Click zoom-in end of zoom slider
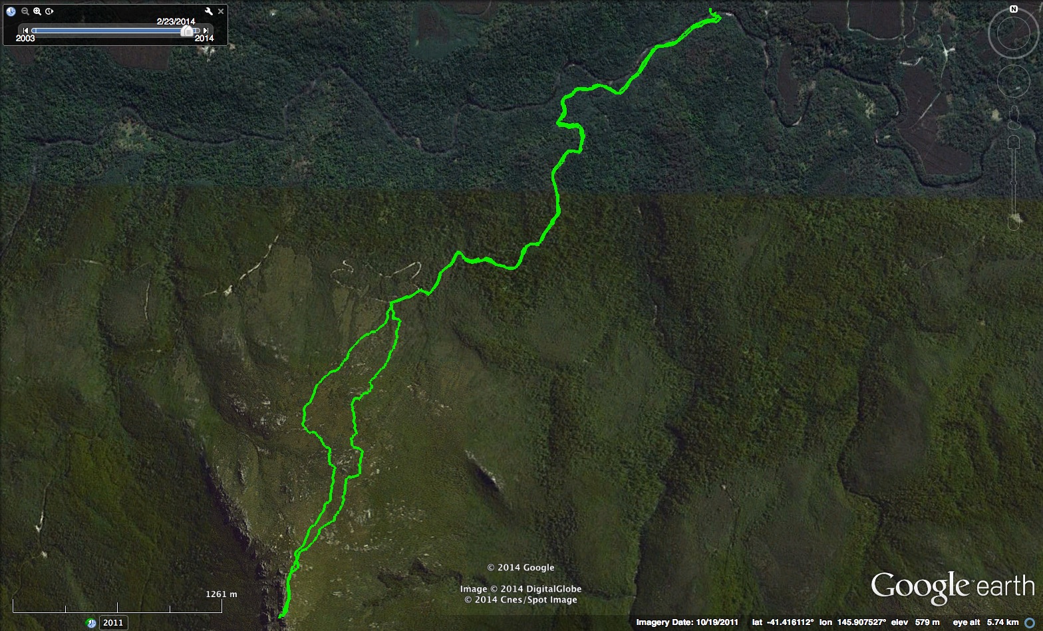Image resolution: width=1043 pixels, height=631 pixels. tap(1013, 142)
